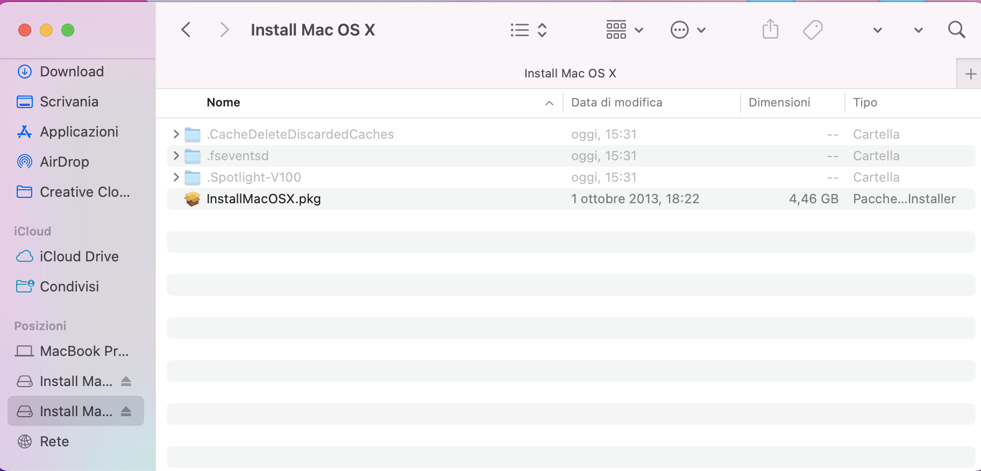Viewport: 981px width, 471px height.
Task: Click the date 1 ottobre 2013, 18:22
Action: click(635, 199)
